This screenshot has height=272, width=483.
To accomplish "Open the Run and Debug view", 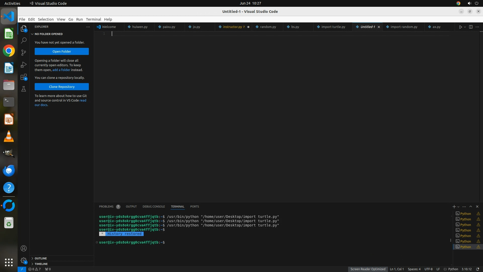I will (x=24, y=65).
